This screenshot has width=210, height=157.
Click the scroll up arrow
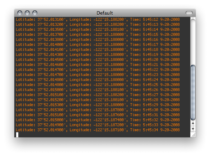(x=193, y=123)
